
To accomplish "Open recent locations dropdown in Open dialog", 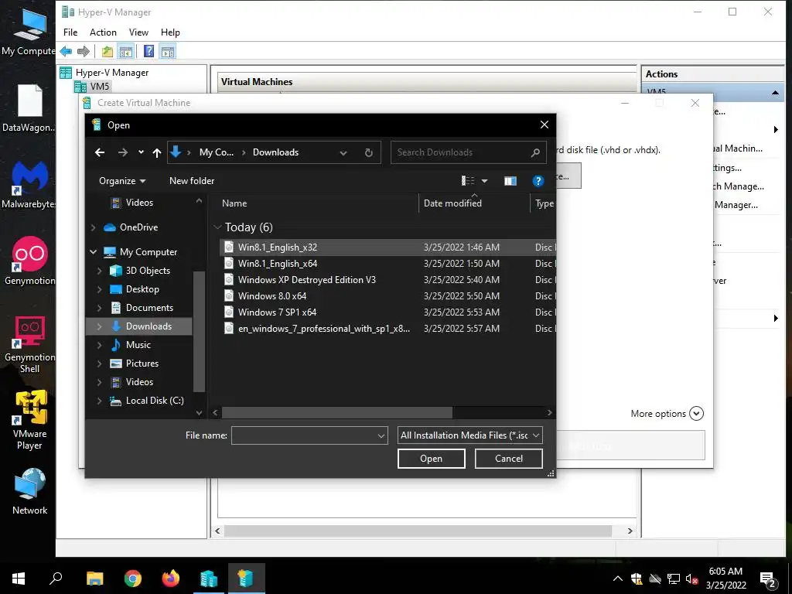I will click(141, 152).
